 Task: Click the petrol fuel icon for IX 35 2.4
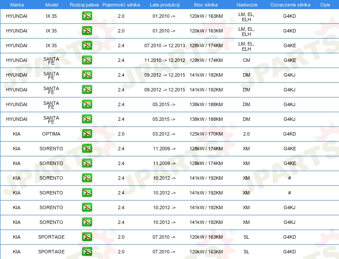click(87, 45)
